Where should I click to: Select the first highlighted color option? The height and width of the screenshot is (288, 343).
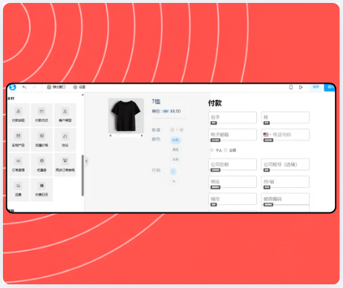point(175,140)
